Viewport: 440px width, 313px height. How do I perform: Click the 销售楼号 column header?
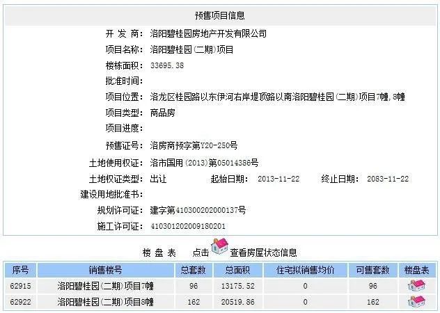pyautogui.click(x=106, y=270)
